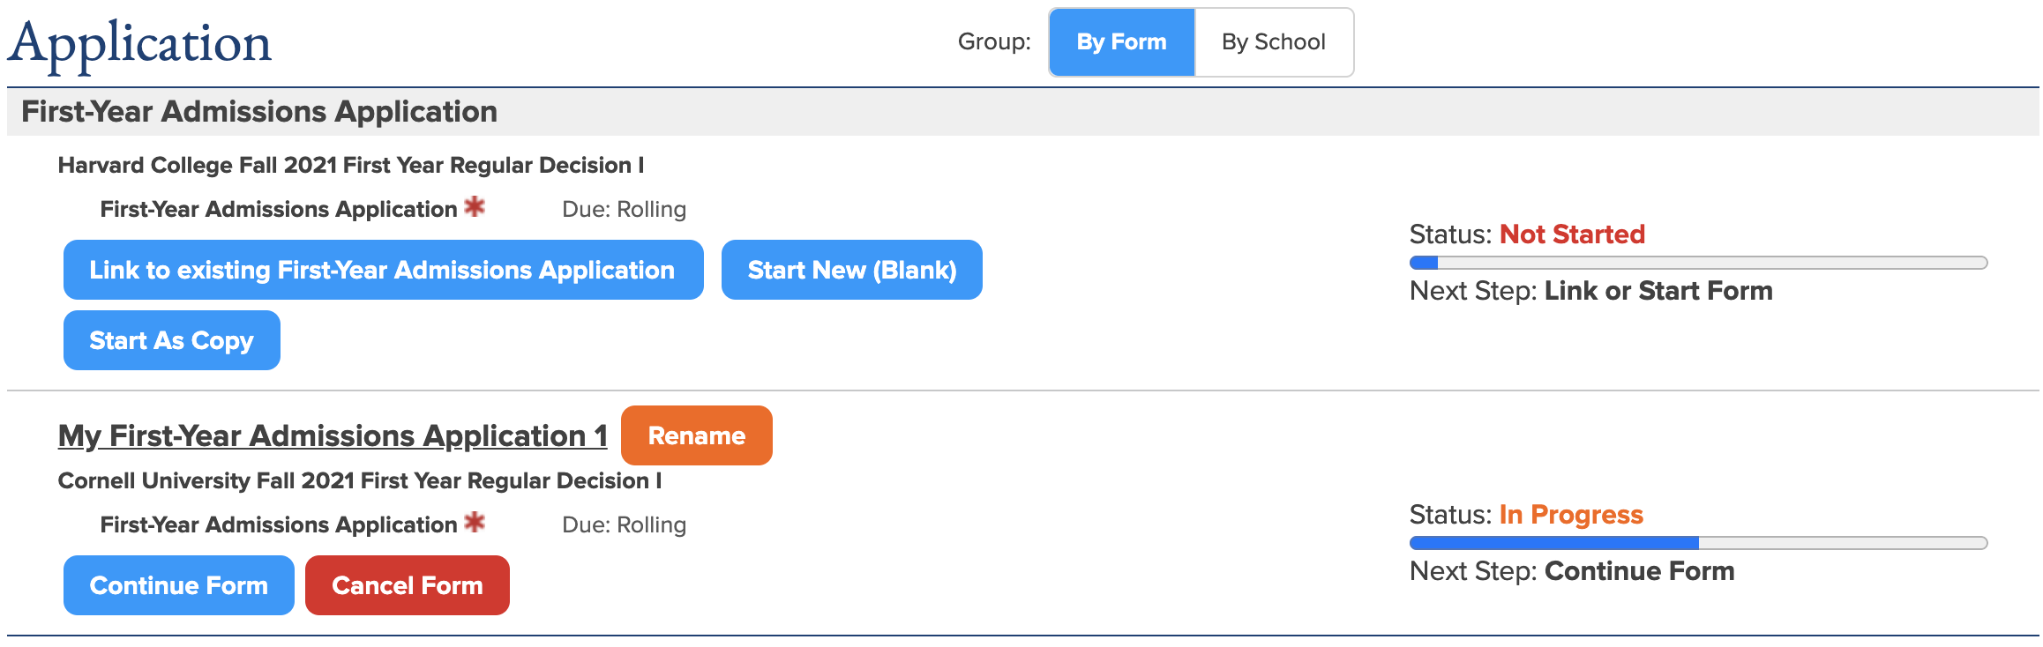Switch grouping to By Form
The image size is (2043, 647).
(1121, 42)
